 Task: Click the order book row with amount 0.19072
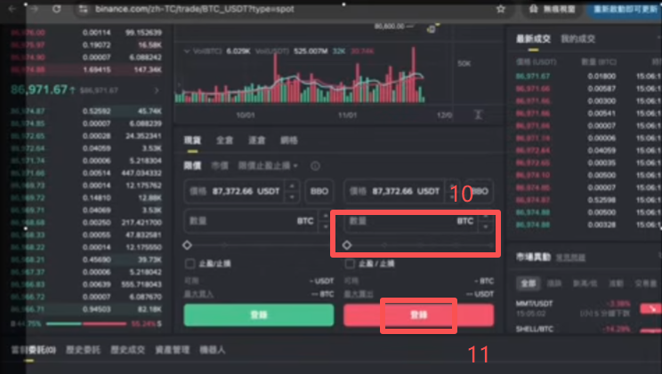click(86, 44)
